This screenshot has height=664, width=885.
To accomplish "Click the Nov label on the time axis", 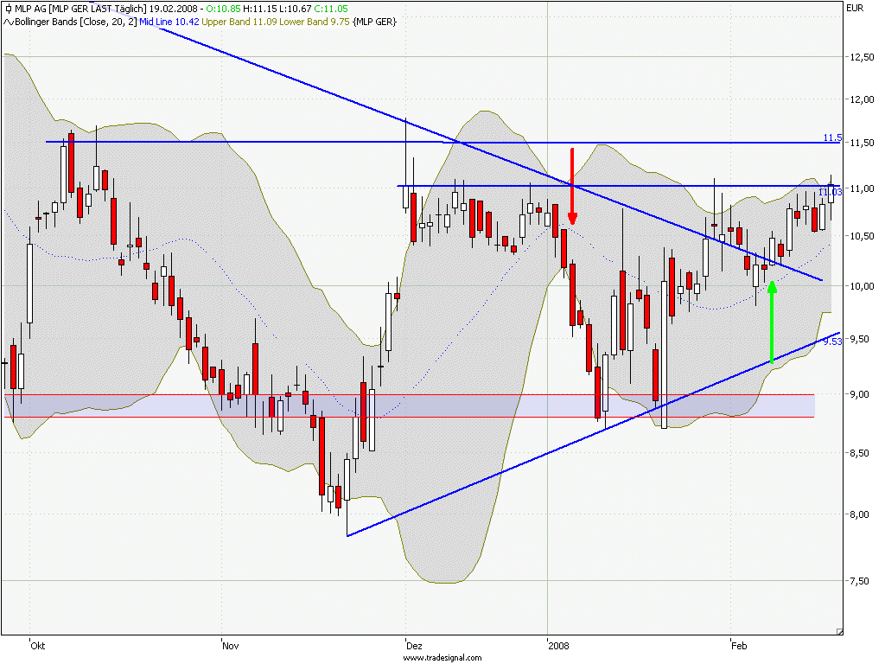I will point(230,646).
